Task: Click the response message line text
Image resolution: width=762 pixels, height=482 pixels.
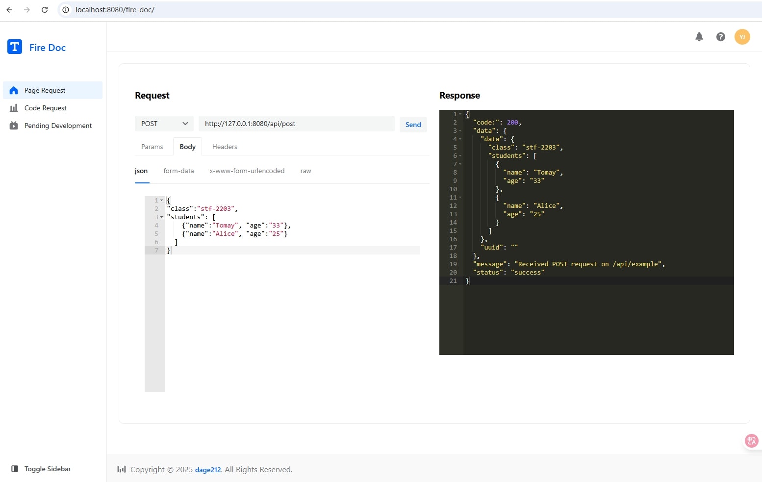Action: pyautogui.click(x=569, y=264)
